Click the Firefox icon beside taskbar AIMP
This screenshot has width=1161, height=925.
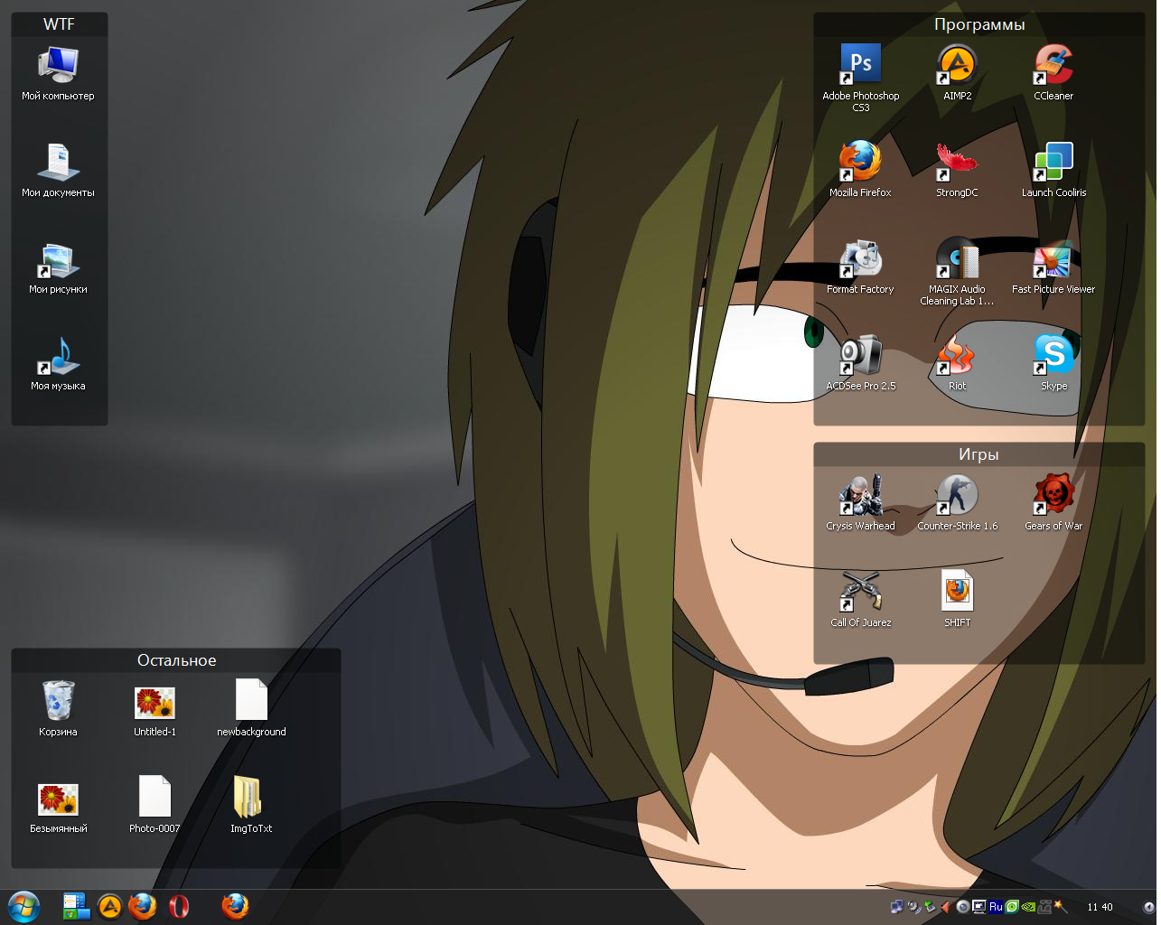point(143,906)
